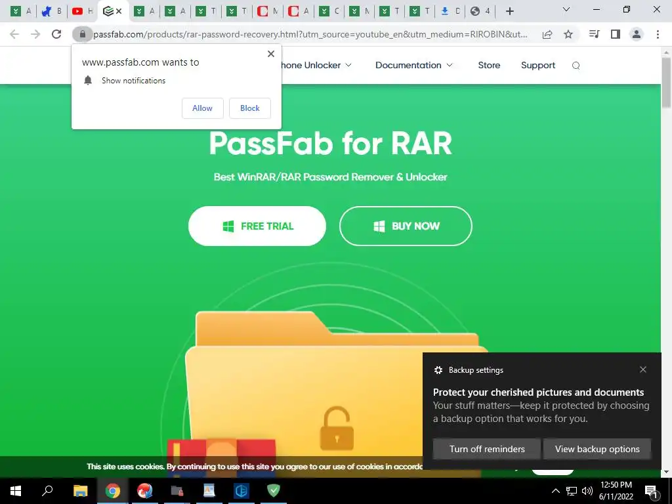672x504 pixels.
Task: Click the bell icon in permission popup
Action: point(88,80)
